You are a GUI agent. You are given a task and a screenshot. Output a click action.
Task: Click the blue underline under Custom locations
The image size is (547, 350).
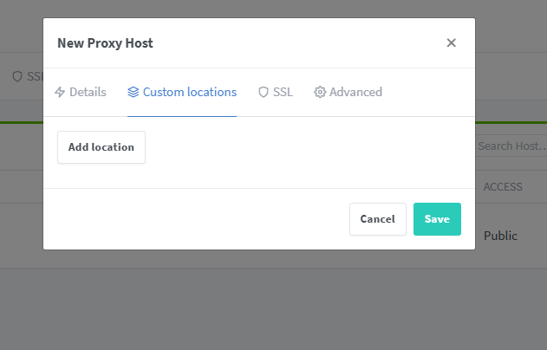tap(182, 115)
